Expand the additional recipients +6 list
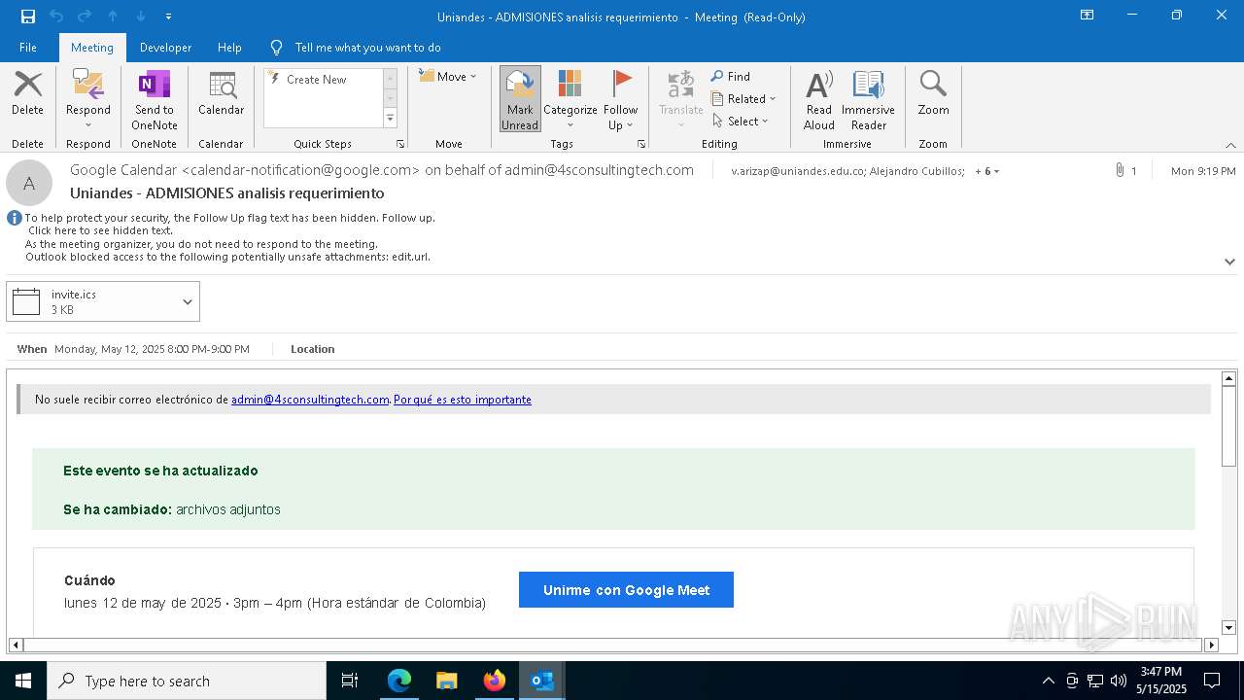Screen dimensions: 1244x700 987,171
